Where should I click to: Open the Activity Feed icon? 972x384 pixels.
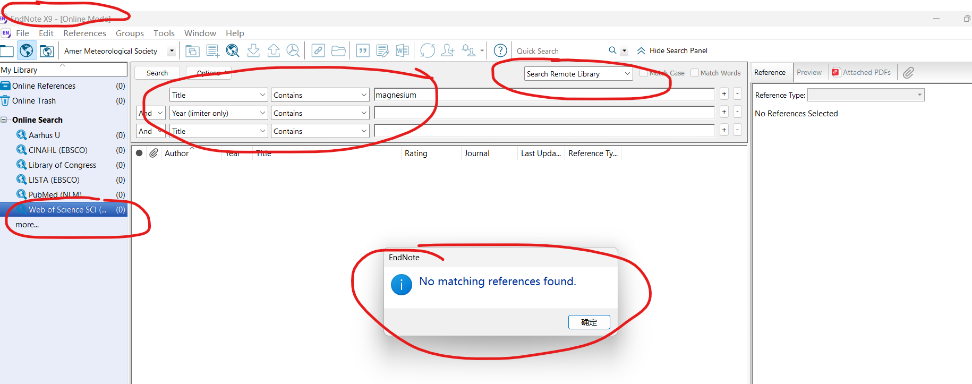468,51
